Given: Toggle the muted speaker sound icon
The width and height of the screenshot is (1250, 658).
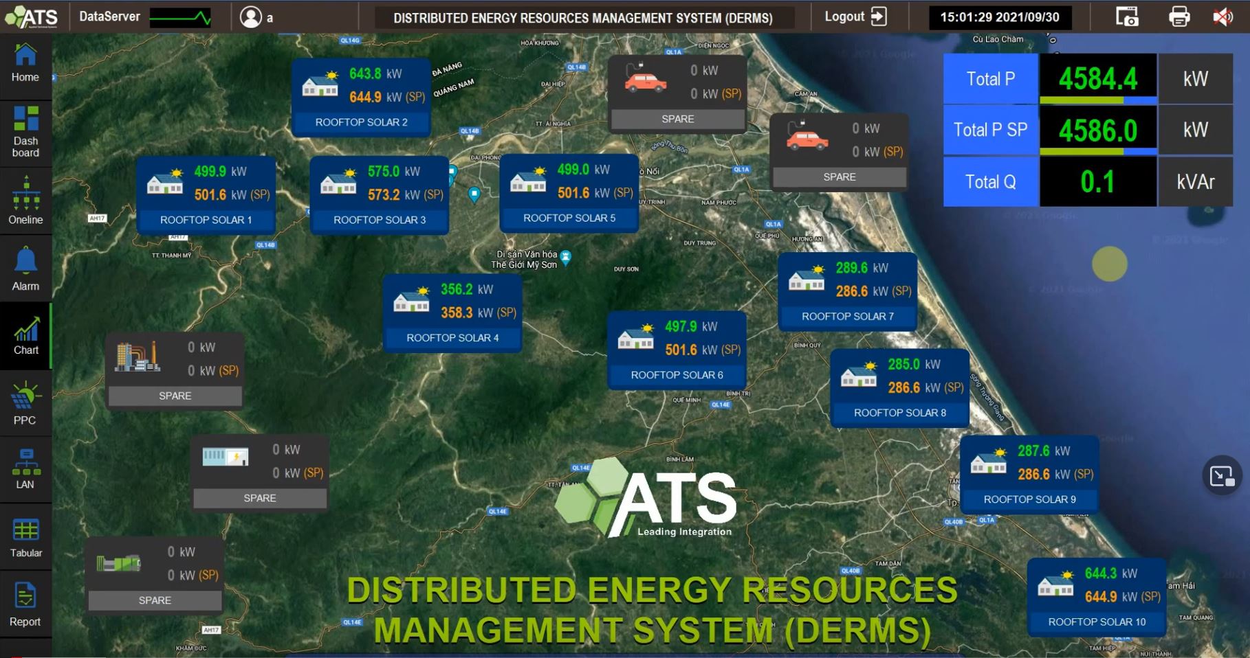Looking at the screenshot, I should [1222, 16].
